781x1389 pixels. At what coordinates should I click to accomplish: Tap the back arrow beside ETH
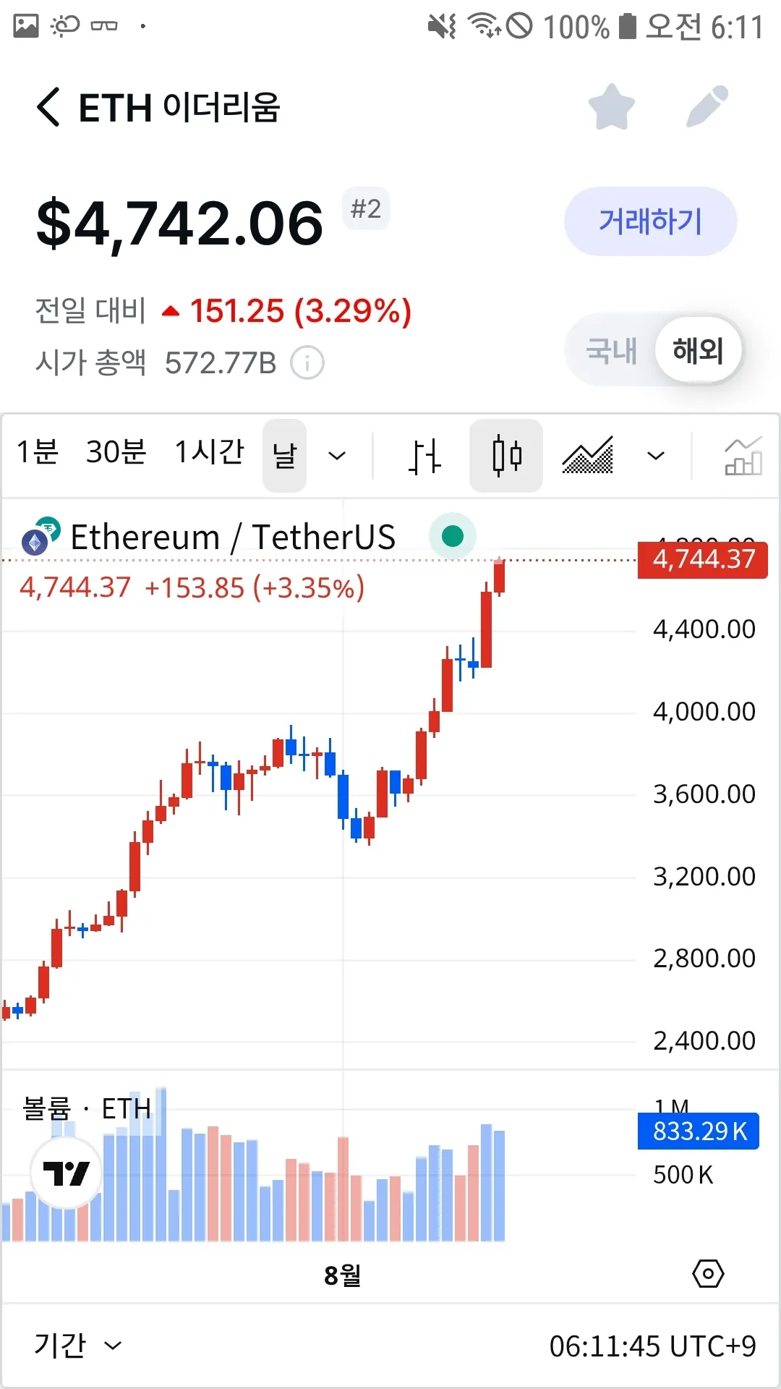coord(48,107)
